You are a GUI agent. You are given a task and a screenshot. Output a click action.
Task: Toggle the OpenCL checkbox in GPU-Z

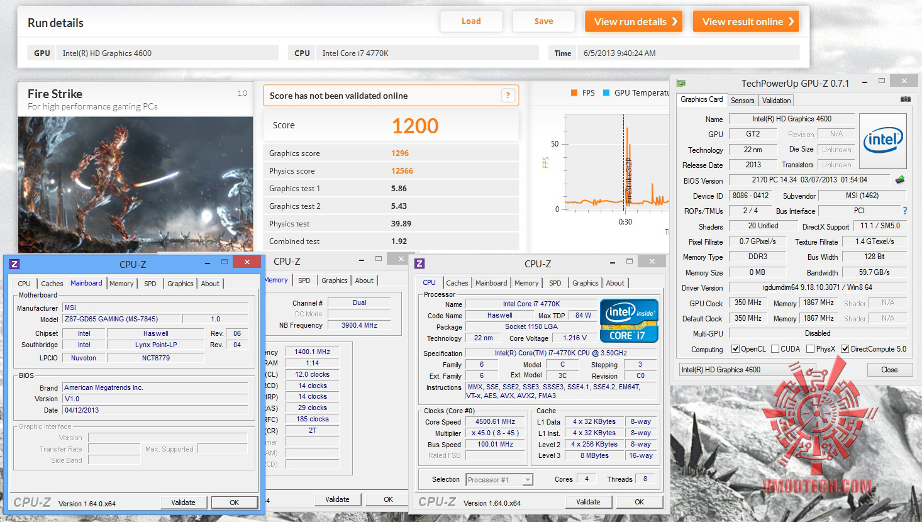click(x=735, y=349)
